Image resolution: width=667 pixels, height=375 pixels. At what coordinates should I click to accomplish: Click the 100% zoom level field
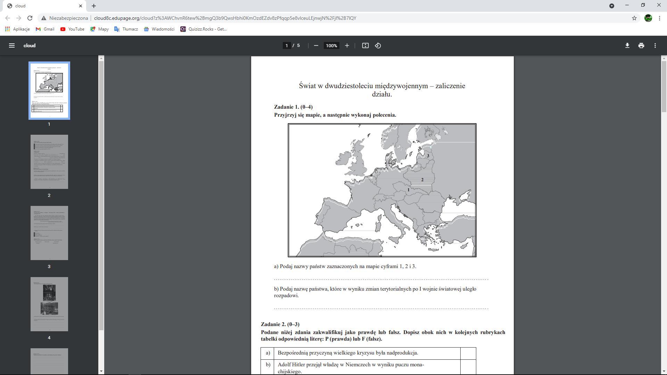[x=331, y=45]
